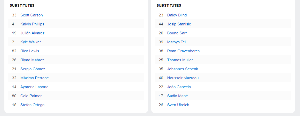Screen dimensions: 300x116
Task: Click on Rico Lewis
Action: click(x=30, y=51)
